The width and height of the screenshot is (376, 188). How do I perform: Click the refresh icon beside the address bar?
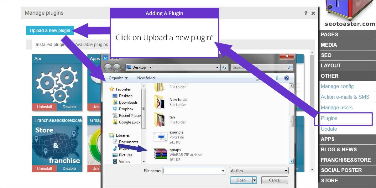tap(224, 67)
